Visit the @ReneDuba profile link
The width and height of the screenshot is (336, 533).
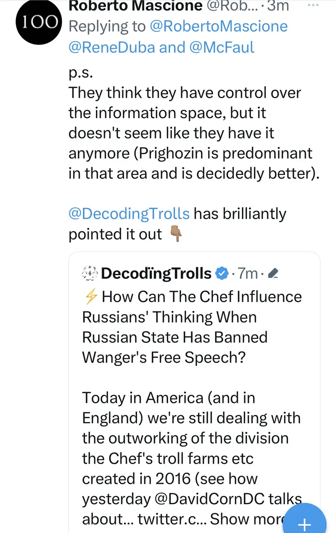point(111,47)
